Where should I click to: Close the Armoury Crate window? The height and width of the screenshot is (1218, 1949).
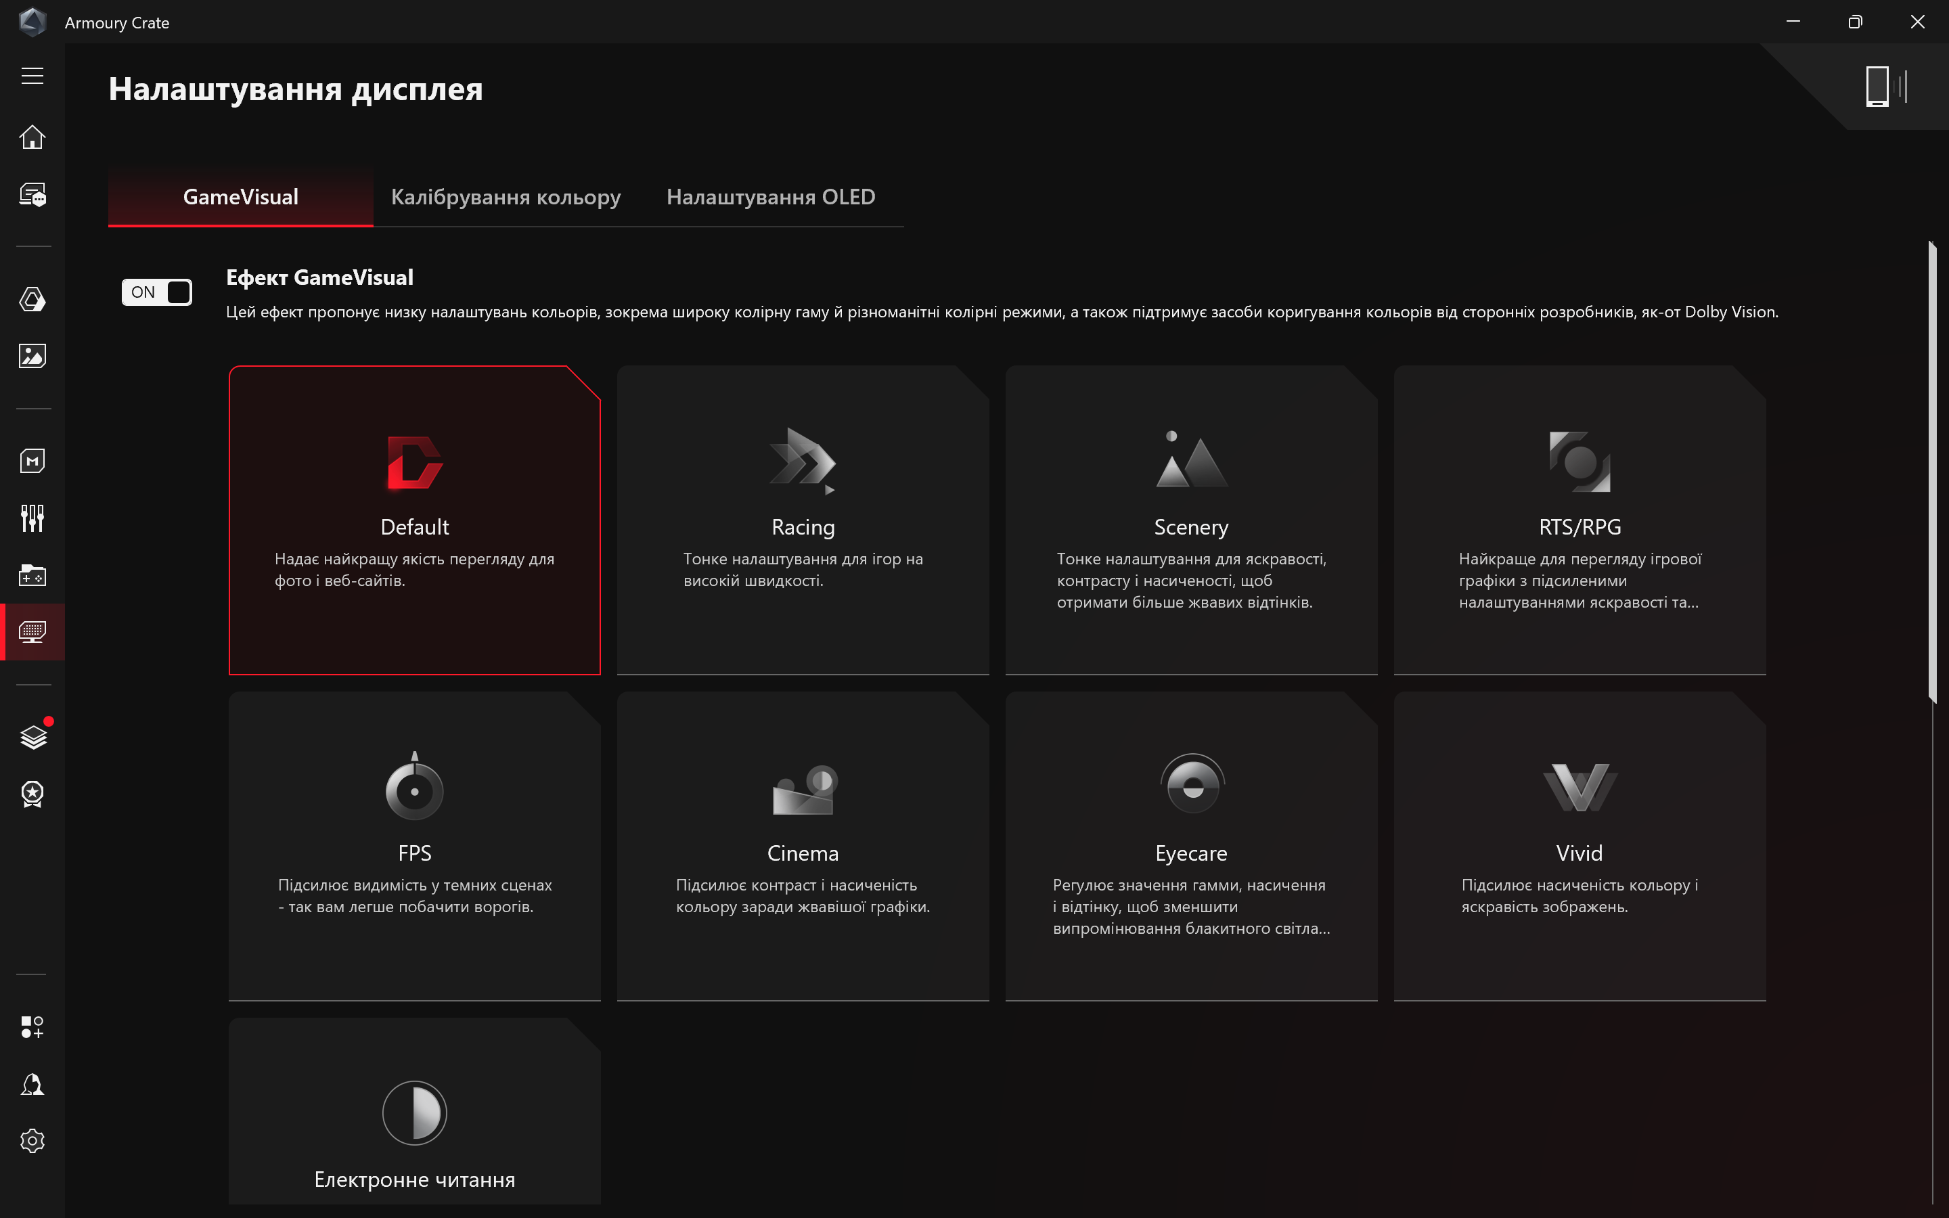1918,22
